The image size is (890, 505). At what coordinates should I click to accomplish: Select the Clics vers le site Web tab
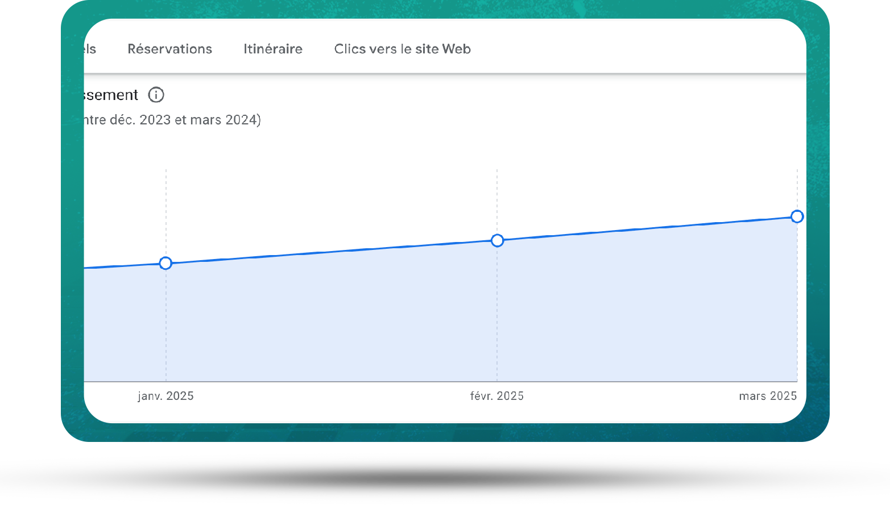click(x=403, y=49)
